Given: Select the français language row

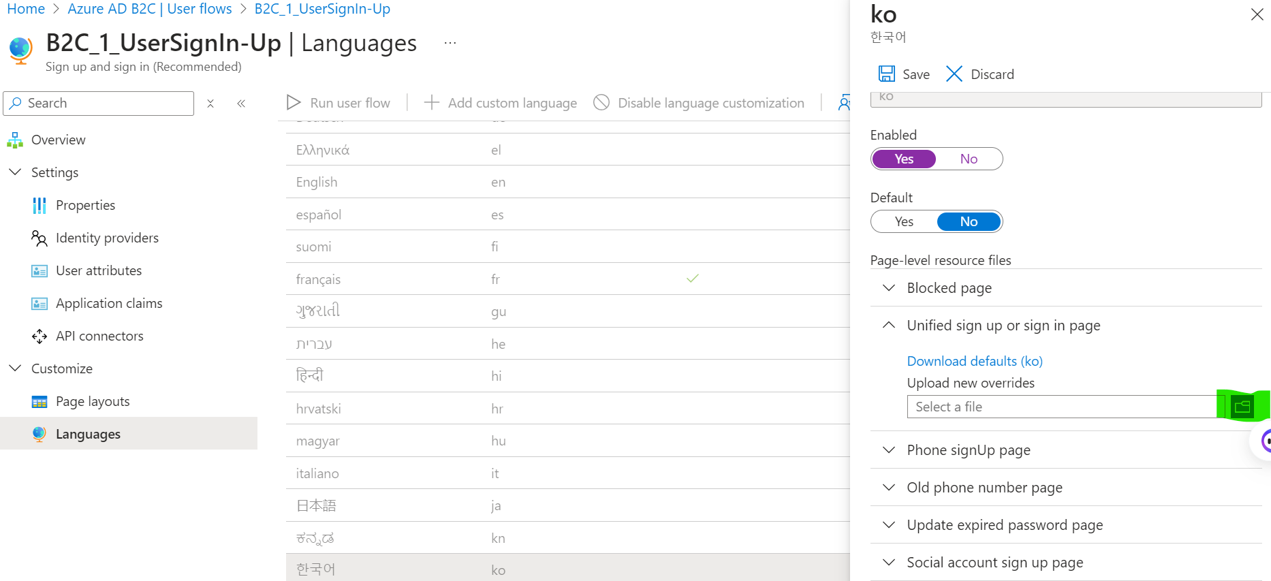Looking at the screenshot, I should (x=568, y=279).
